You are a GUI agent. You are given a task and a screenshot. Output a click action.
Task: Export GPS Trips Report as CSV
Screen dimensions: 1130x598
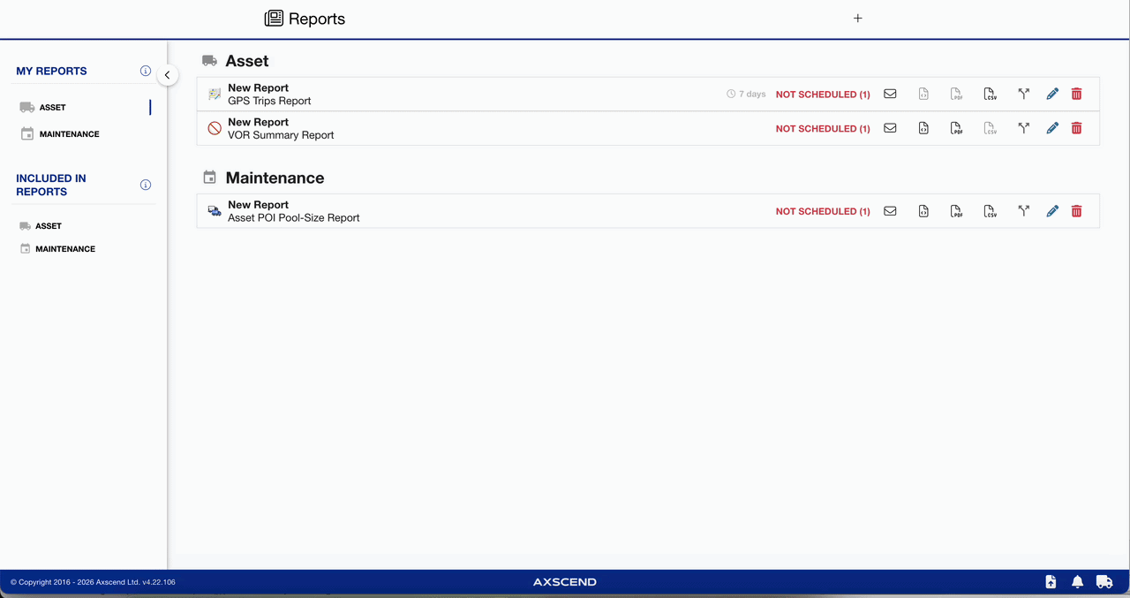pyautogui.click(x=990, y=94)
